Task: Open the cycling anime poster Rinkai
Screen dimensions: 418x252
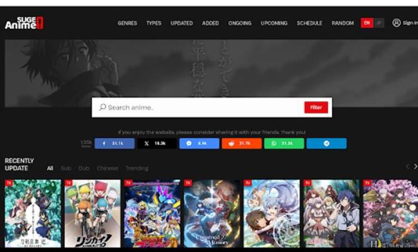Action: click(92, 213)
